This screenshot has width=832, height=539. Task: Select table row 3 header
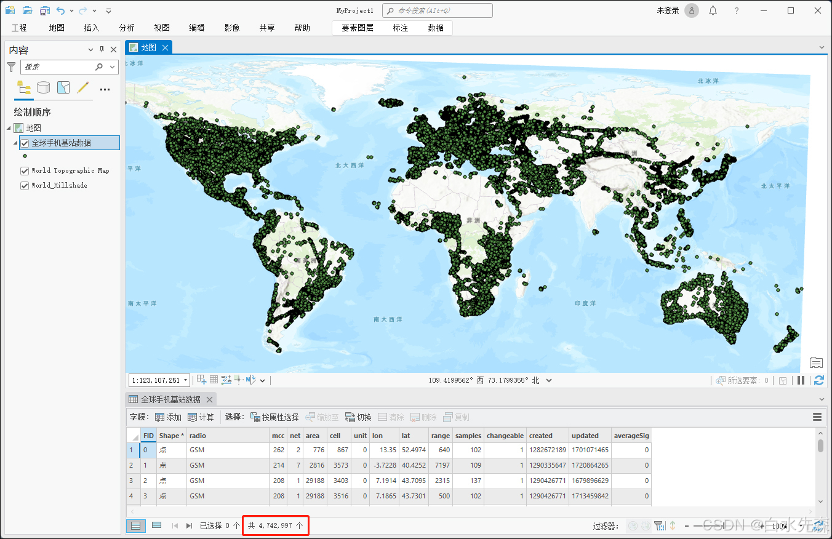(x=133, y=481)
